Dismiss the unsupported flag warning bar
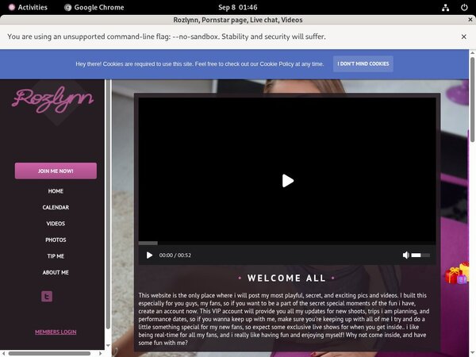The width and height of the screenshot is (476, 357). point(464,36)
